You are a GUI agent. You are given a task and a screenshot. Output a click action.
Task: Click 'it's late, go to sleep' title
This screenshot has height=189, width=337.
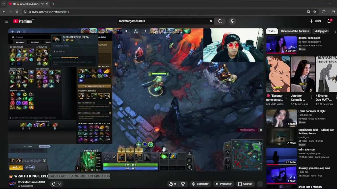(309, 38)
